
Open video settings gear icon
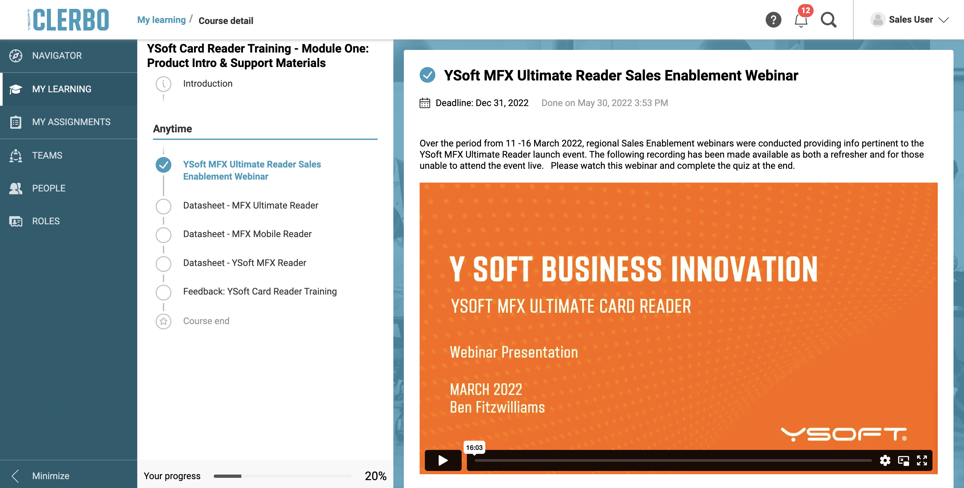tap(885, 460)
